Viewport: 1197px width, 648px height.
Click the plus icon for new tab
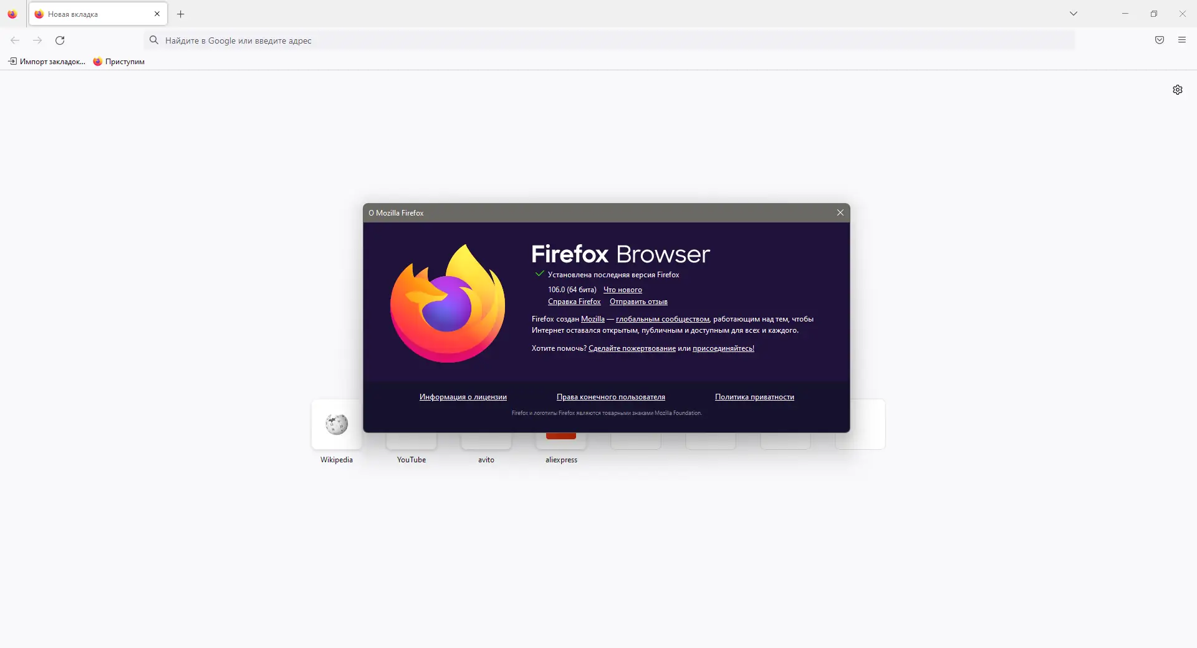click(x=181, y=14)
